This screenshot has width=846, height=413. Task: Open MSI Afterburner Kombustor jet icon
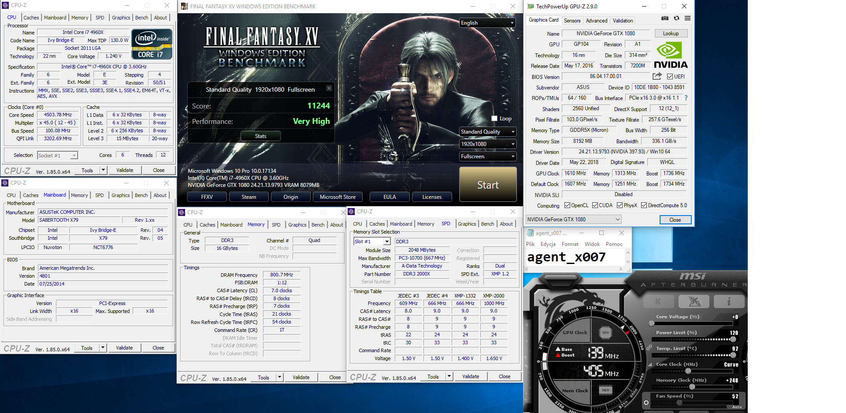click(694, 301)
